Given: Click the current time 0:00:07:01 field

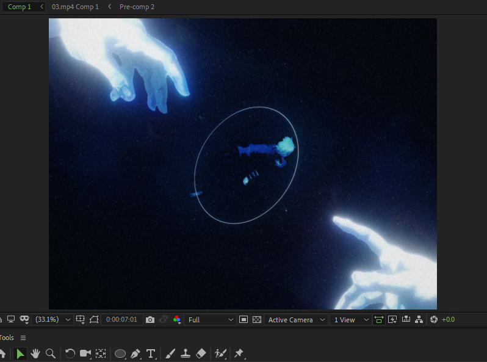Looking at the screenshot, I should click(x=121, y=320).
